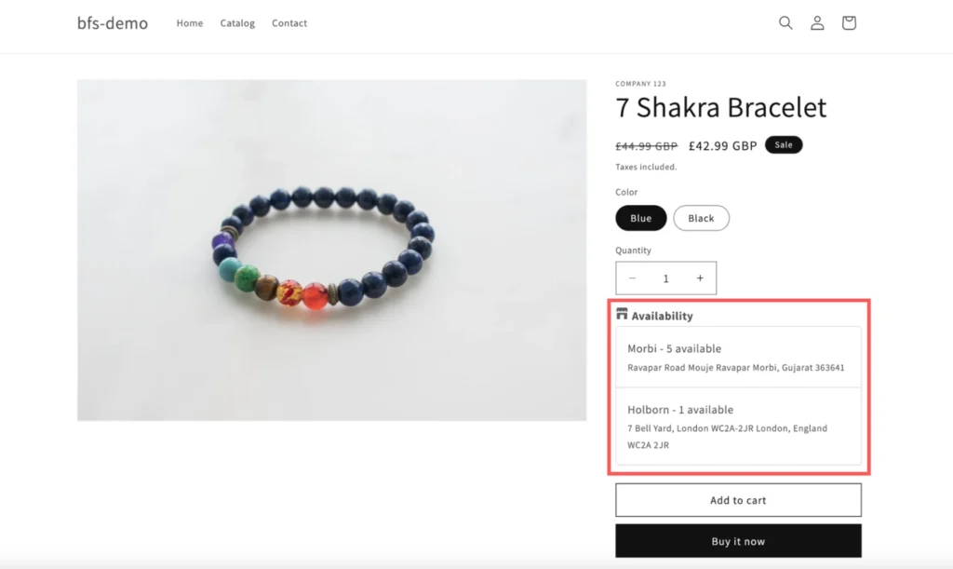Open the shopping cart icon
Viewport: 953px width, 569px height.
(849, 23)
